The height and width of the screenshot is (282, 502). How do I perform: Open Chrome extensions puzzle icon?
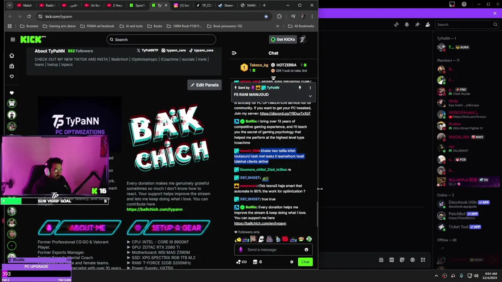pos(279,16)
